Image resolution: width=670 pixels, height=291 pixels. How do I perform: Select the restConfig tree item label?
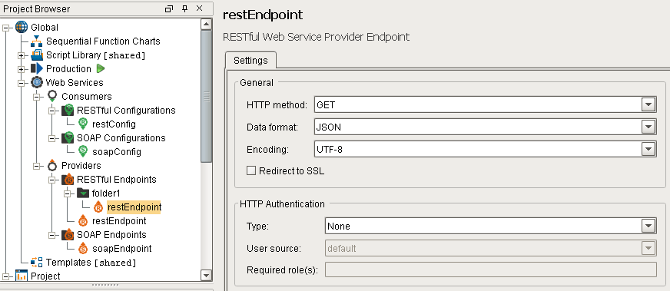click(x=114, y=124)
